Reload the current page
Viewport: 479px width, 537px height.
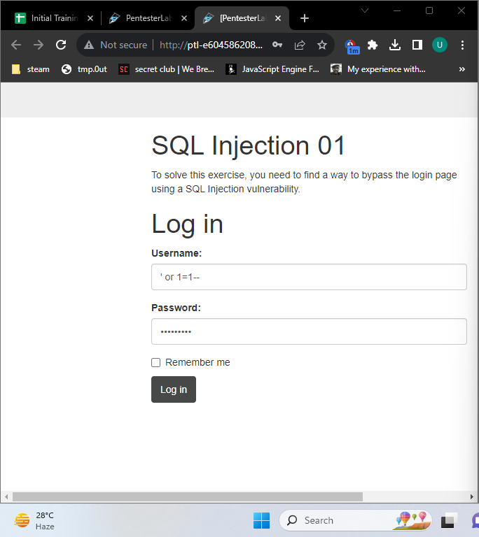[61, 45]
